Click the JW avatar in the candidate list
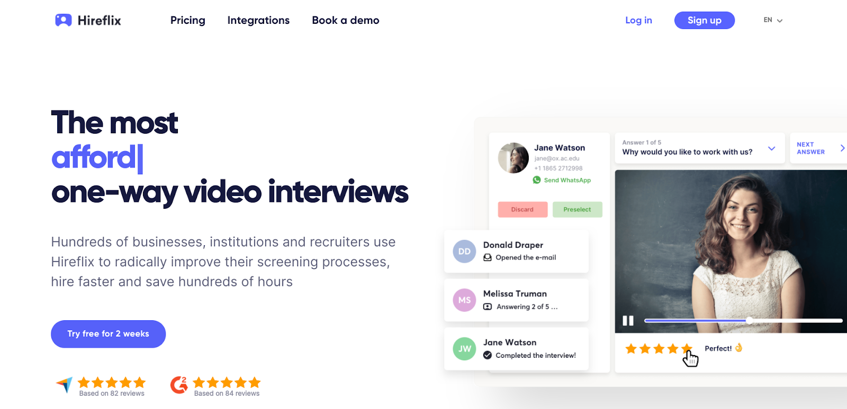Viewport: 847px width, 409px height. (x=464, y=349)
